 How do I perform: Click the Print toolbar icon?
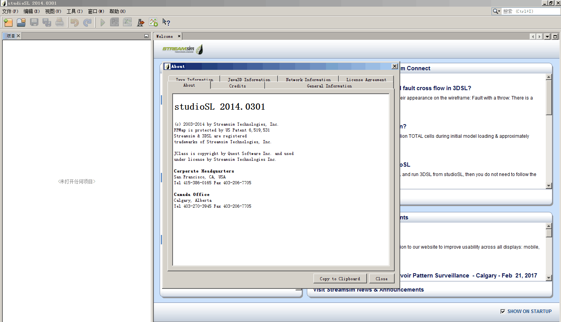(59, 23)
